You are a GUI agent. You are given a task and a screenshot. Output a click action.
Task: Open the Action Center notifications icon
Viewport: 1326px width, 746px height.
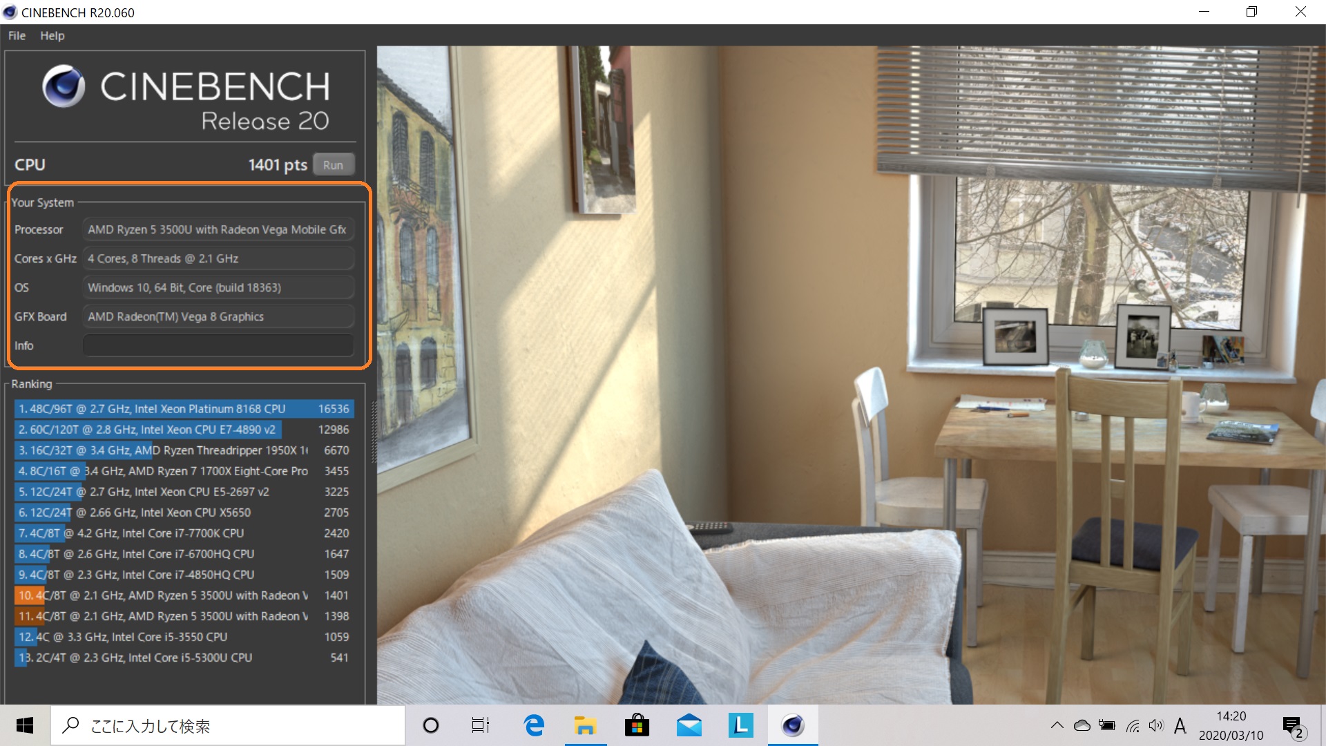click(x=1293, y=727)
